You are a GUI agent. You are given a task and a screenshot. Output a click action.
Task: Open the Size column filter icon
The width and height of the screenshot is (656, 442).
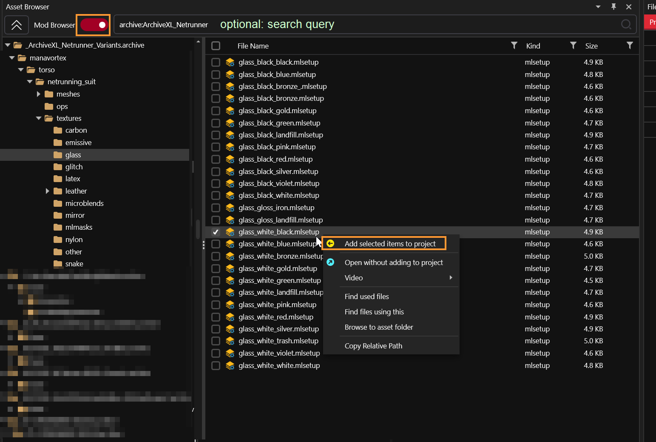(630, 46)
